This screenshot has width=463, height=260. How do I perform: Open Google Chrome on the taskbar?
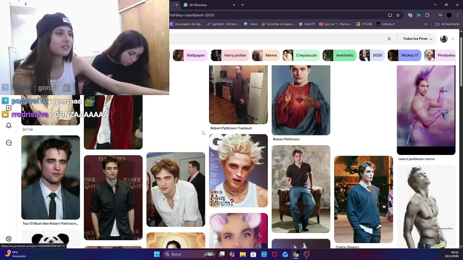point(296,254)
